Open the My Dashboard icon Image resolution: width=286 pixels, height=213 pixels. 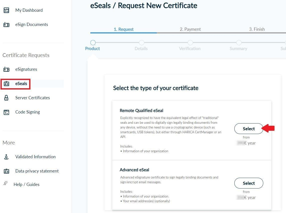[6, 10]
